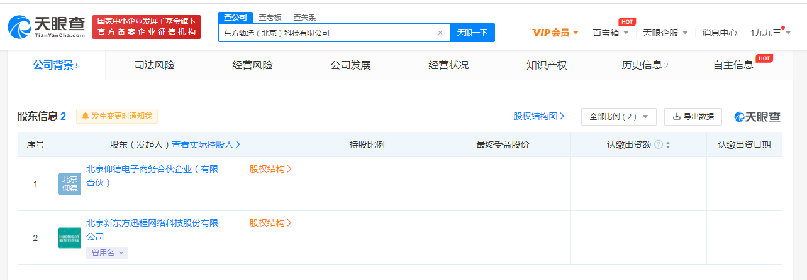The image size is (807, 280).
Task: Open the TianYanCha home logo
Action: 47,27
